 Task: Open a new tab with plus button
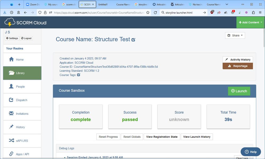click(x=19, y=5)
